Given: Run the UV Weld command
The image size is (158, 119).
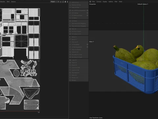Looking at the screenshot, I should (x=79, y=18).
